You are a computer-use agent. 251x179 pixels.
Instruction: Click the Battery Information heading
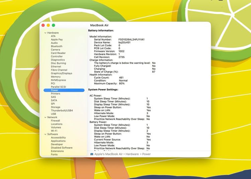point(101,30)
